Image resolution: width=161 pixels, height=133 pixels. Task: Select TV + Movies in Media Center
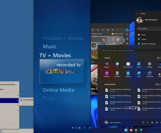(x=55, y=56)
